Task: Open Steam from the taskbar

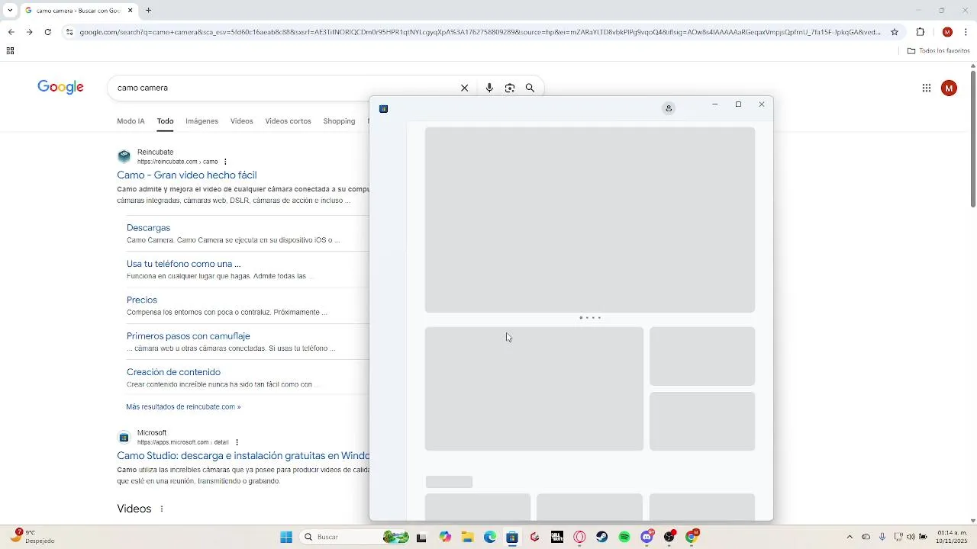Action: [x=601, y=538]
